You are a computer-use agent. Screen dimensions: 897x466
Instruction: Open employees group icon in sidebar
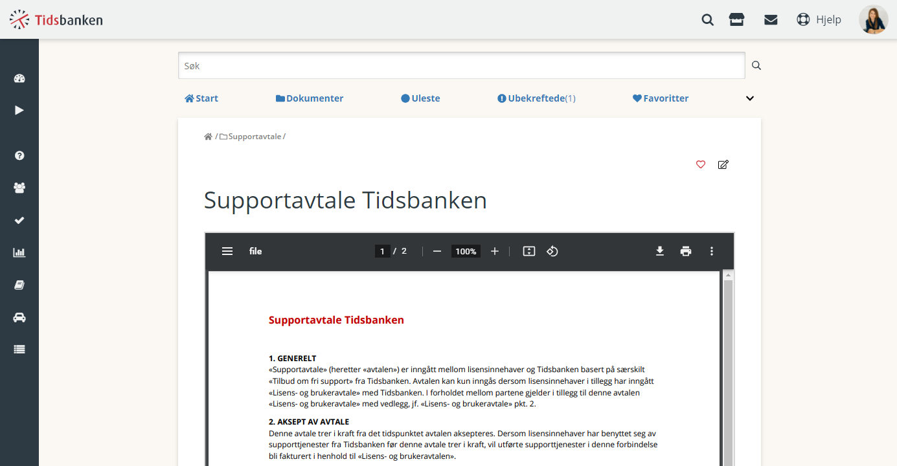point(19,188)
